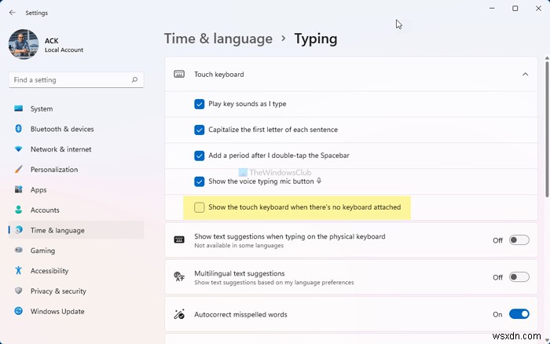Click the Privacy & security shield icon
The width and height of the screenshot is (550, 344).
coord(19,291)
